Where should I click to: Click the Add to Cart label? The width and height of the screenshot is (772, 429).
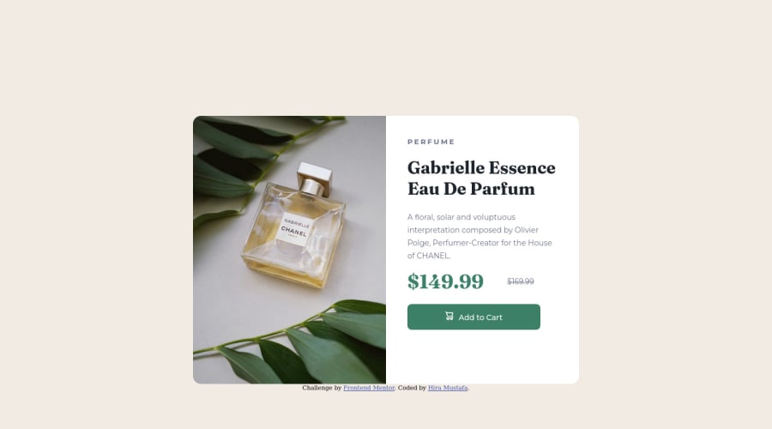480,317
